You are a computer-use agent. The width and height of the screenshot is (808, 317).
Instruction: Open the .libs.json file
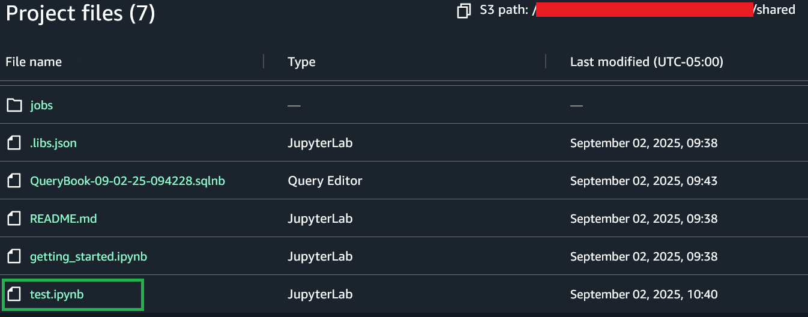pyautogui.click(x=53, y=143)
